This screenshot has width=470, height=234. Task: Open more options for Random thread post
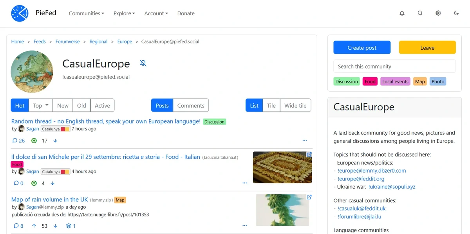click(x=304, y=140)
